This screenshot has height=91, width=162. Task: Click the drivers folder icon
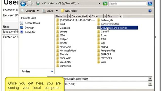(57, 32)
